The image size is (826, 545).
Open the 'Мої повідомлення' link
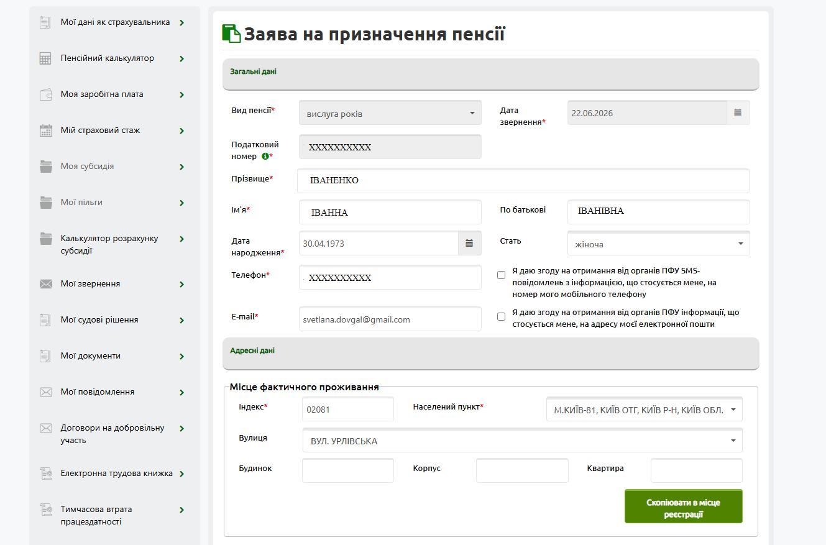(98, 392)
